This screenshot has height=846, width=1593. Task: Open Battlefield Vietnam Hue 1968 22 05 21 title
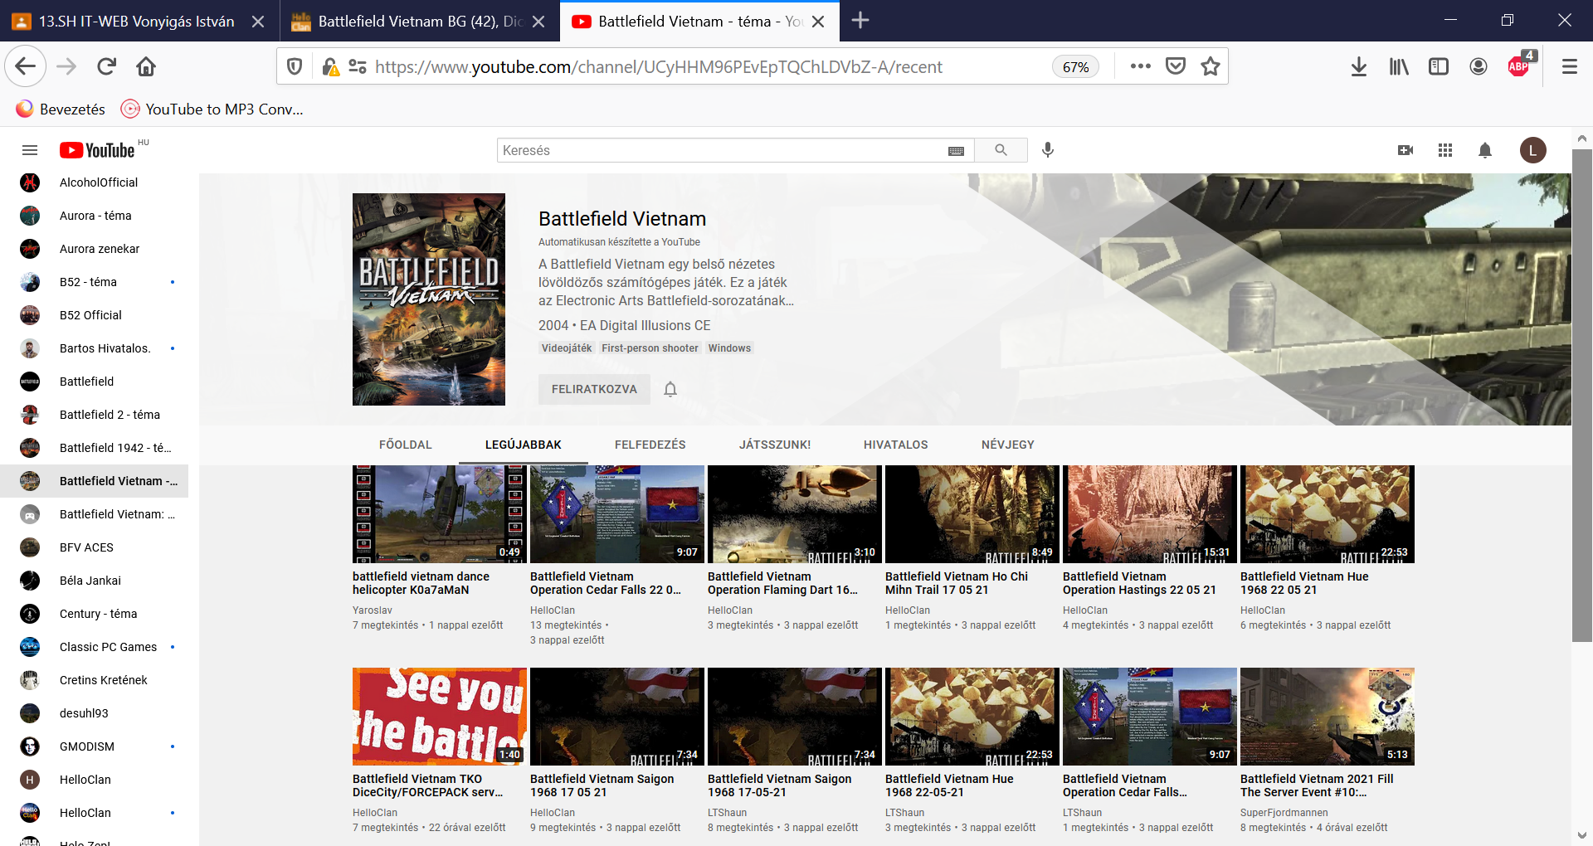pyautogui.click(x=1304, y=583)
